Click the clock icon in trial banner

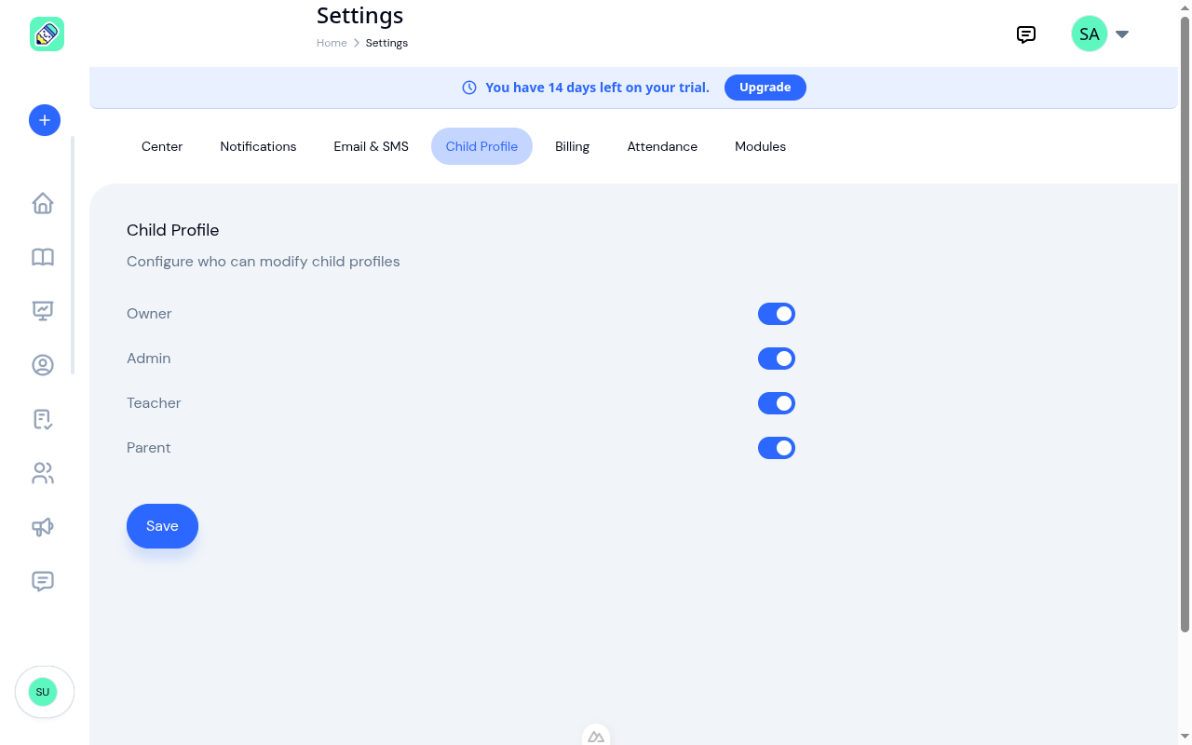(469, 88)
